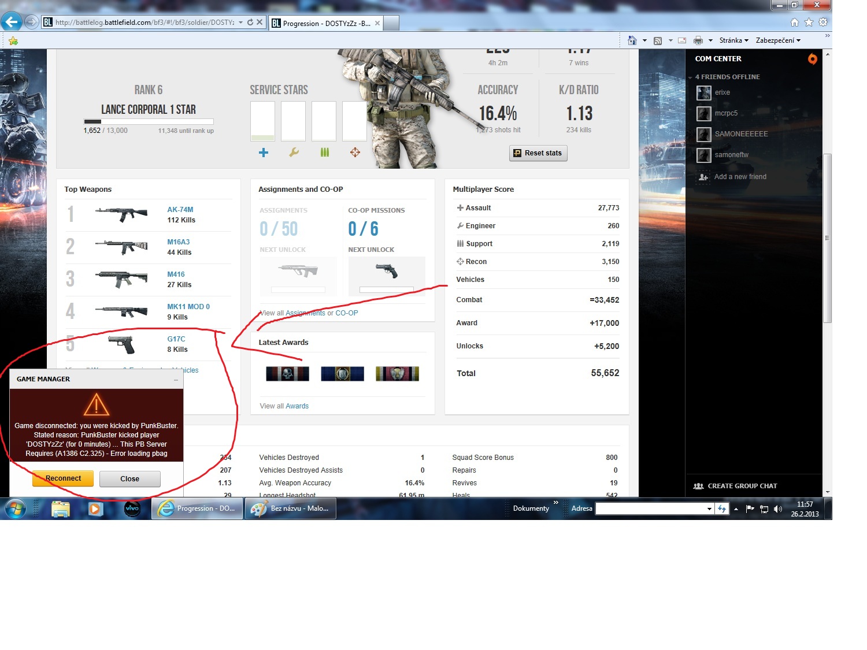867x650 pixels.
Task: Collapse the 4 Friends Offline list
Action: tap(690, 77)
